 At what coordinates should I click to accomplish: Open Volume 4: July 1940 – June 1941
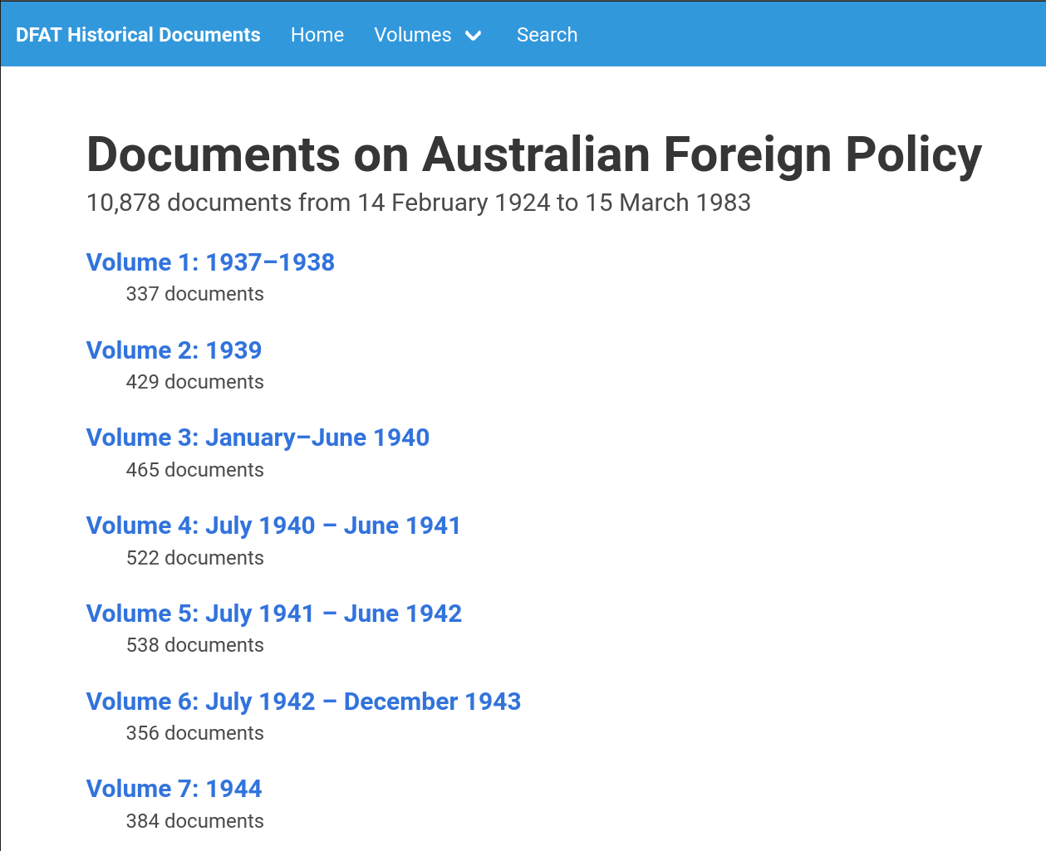tap(273, 526)
